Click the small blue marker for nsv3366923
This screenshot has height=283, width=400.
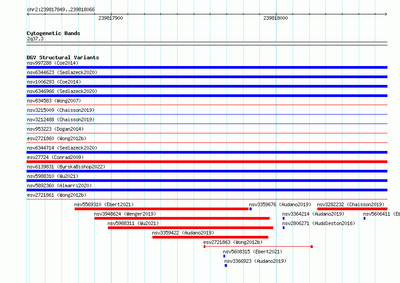click(x=226, y=265)
